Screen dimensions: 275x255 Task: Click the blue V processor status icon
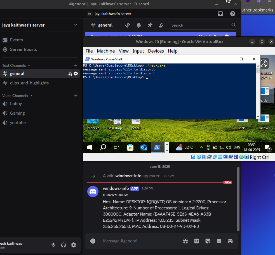(x=236, y=157)
